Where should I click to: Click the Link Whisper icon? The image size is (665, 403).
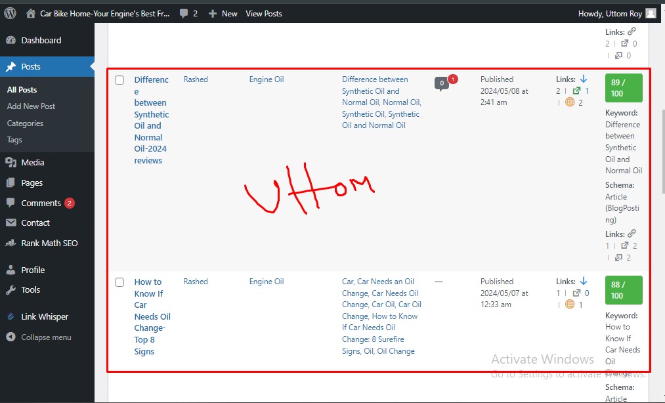[x=11, y=316]
